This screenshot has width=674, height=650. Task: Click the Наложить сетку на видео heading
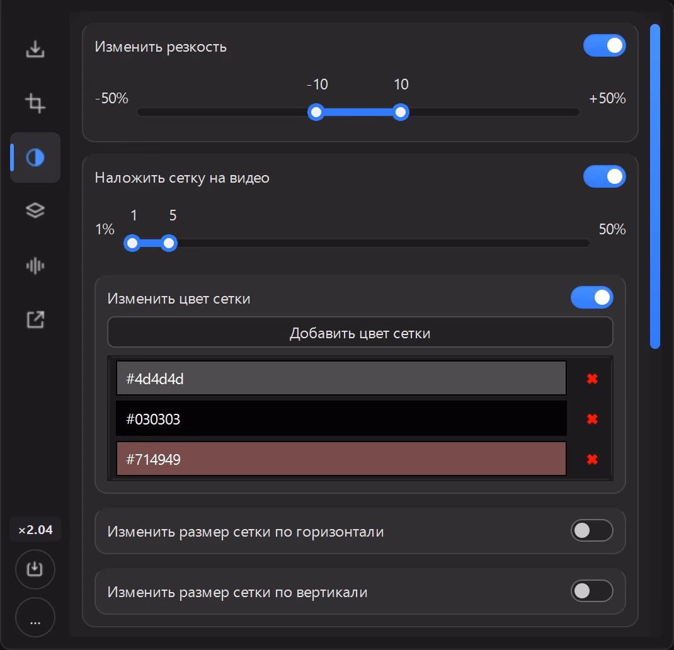click(x=182, y=178)
